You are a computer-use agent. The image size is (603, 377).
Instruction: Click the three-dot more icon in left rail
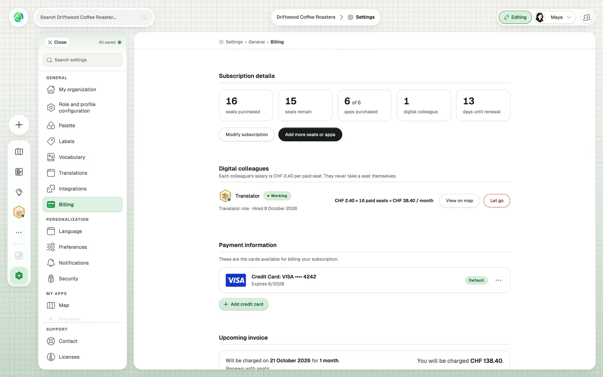(x=19, y=232)
